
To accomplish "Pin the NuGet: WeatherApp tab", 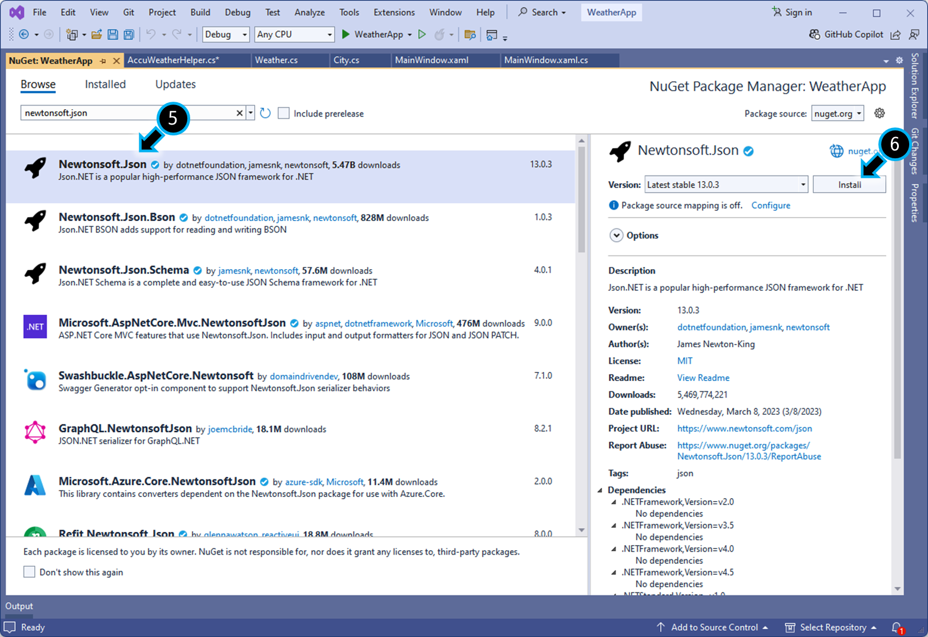I will tap(103, 61).
